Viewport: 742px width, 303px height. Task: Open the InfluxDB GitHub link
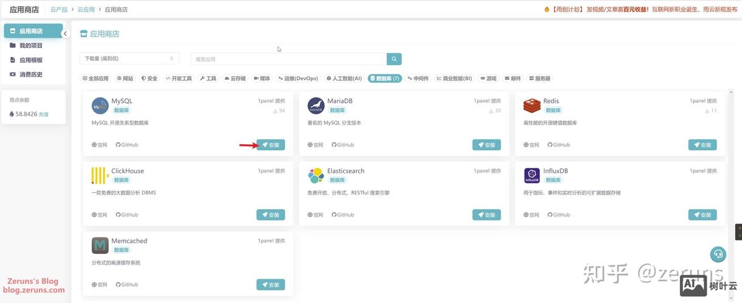point(558,215)
